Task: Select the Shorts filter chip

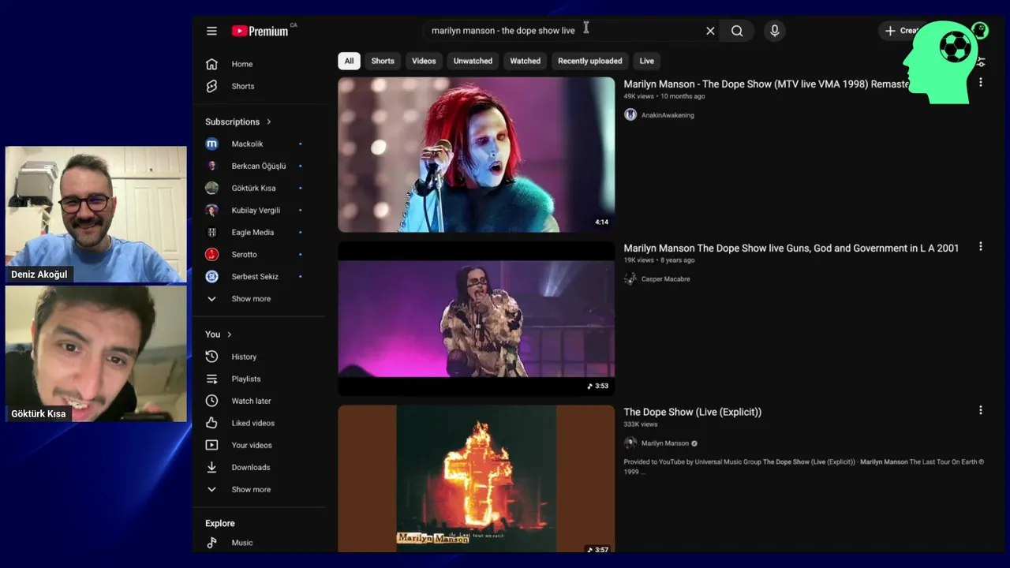Action: pyautogui.click(x=383, y=61)
